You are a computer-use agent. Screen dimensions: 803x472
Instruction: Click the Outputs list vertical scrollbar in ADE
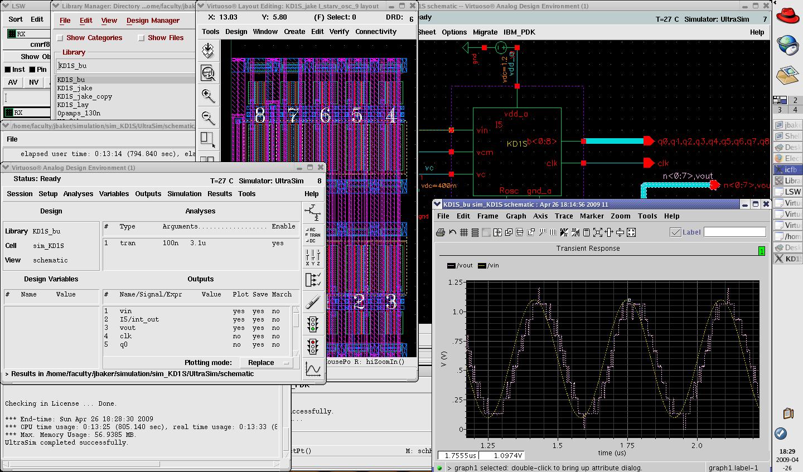pos(296,332)
